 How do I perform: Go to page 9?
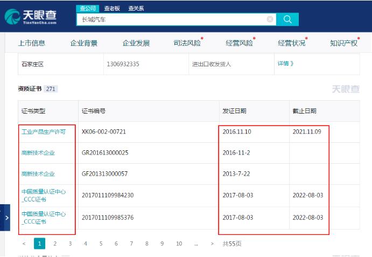point(162,244)
